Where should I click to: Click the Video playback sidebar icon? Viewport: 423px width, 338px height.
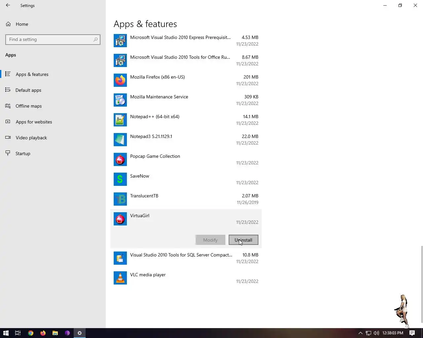point(8,138)
